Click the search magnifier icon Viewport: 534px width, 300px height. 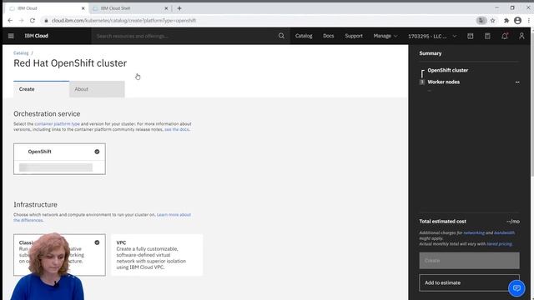[x=281, y=36]
